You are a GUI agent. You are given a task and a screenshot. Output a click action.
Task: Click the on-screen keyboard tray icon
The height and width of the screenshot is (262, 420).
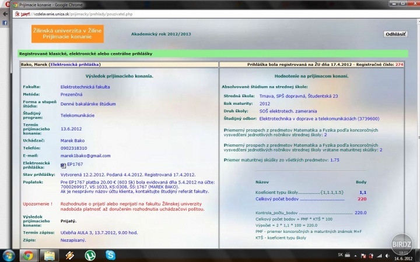coord(348,255)
